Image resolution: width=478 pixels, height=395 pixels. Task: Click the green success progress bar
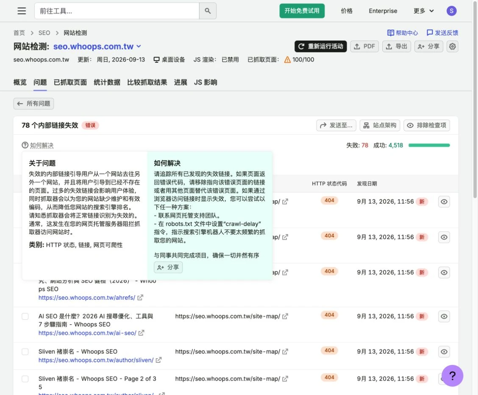pyautogui.click(x=429, y=145)
